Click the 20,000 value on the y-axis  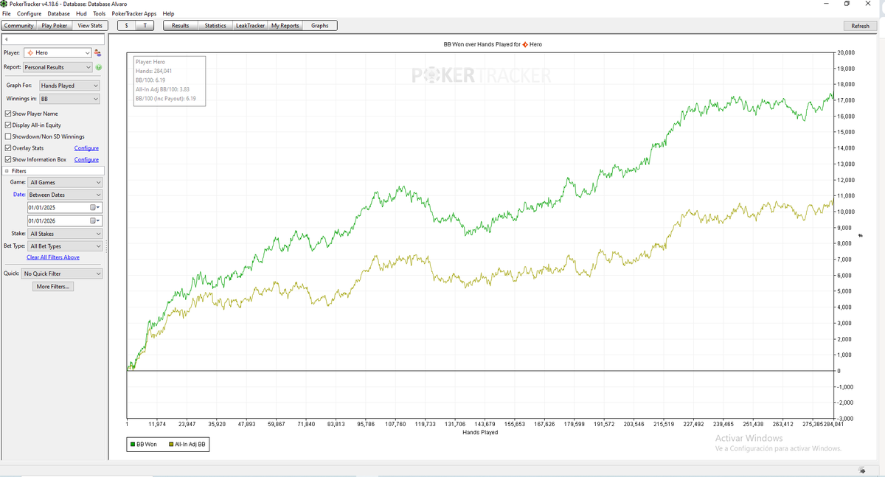point(845,53)
